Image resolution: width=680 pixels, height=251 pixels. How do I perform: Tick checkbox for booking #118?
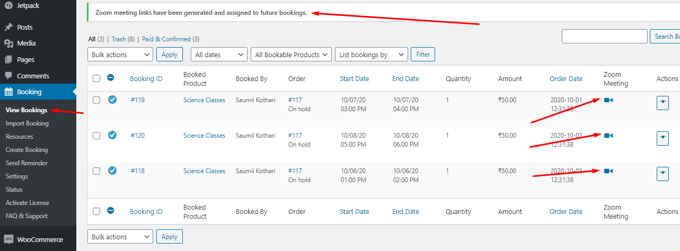pyautogui.click(x=96, y=171)
